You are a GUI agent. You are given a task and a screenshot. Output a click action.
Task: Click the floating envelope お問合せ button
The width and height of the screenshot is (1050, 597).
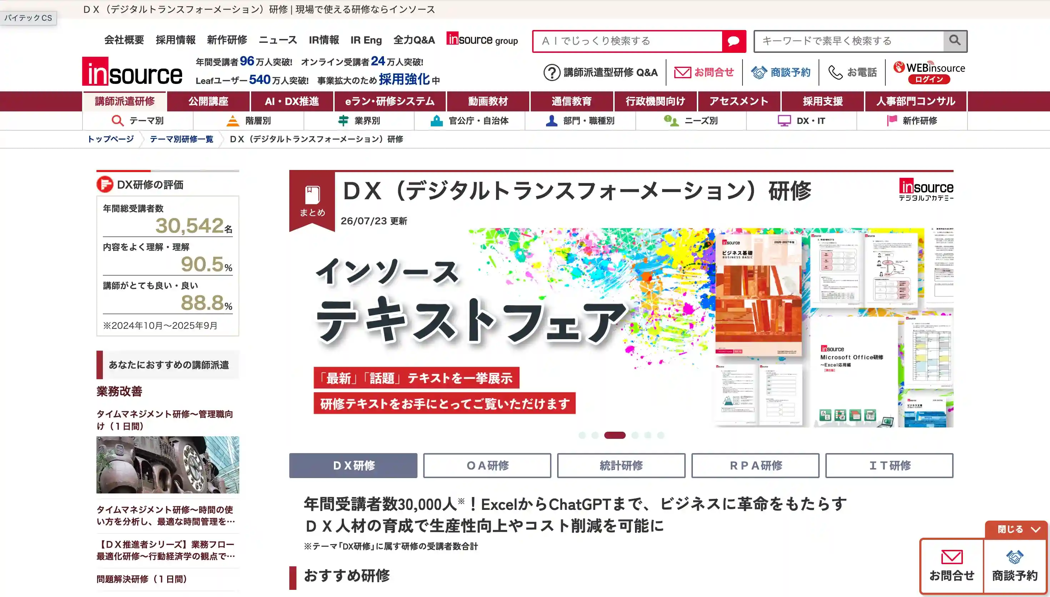(x=951, y=566)
